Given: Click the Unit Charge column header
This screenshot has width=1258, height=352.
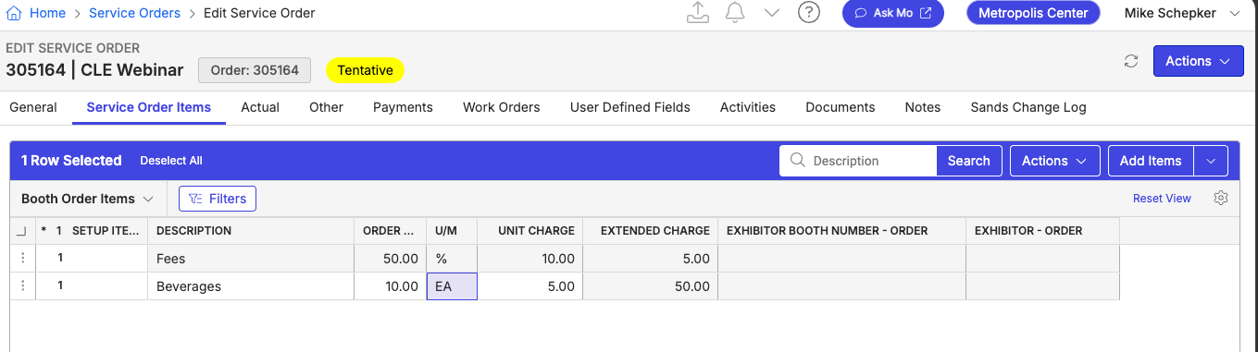Looking at the screenshot, I should [x=529, y=231].
